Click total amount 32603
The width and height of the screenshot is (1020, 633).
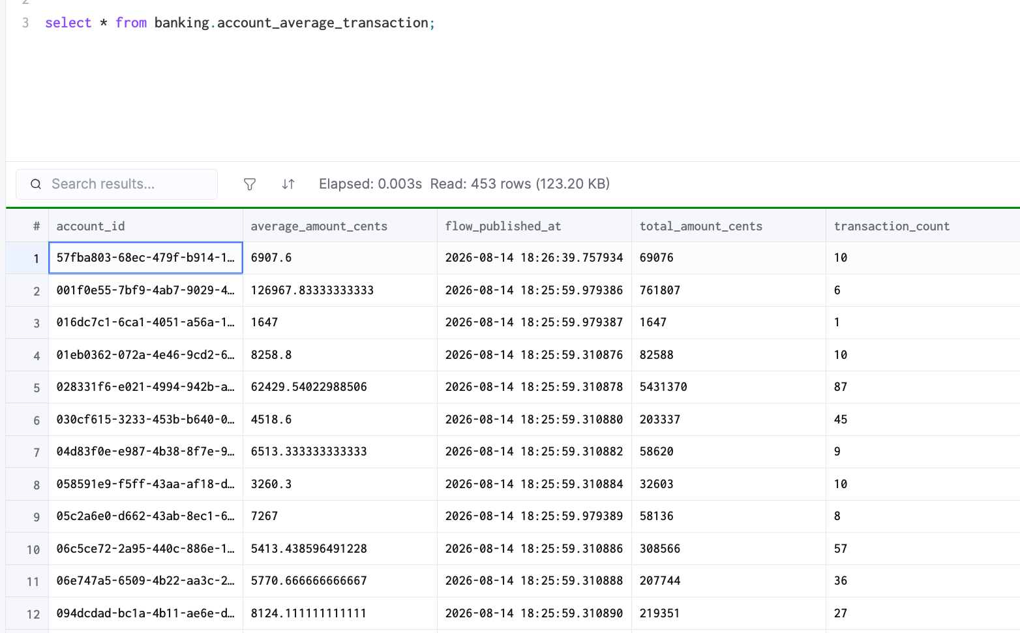pos(656,484)
